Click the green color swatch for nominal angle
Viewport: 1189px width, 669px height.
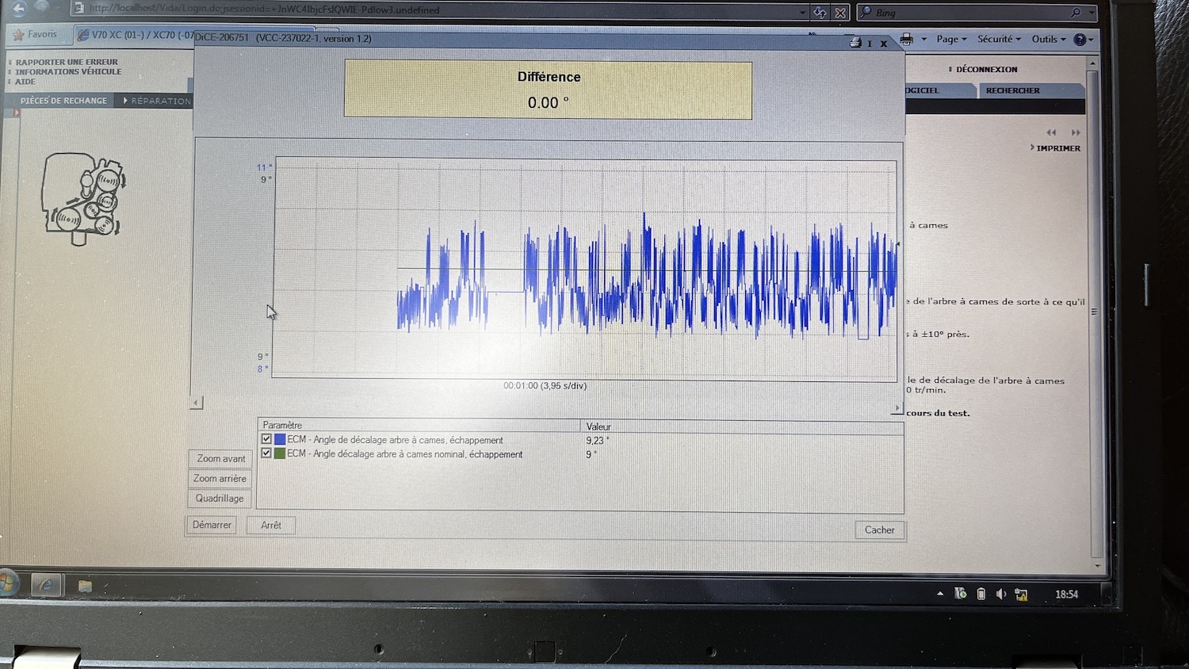[280, 453]
